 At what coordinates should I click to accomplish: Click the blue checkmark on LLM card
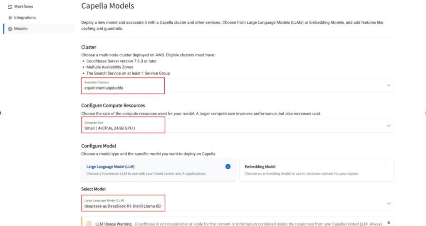click(228, 166)
